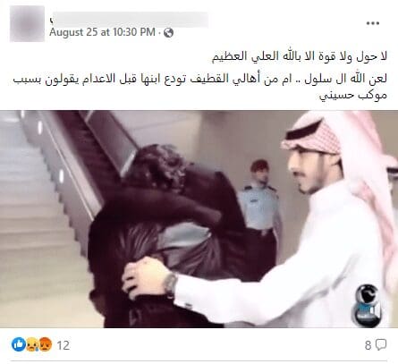
Task: Click the last caption line موكب حسيني
Action: coord(353,95)
